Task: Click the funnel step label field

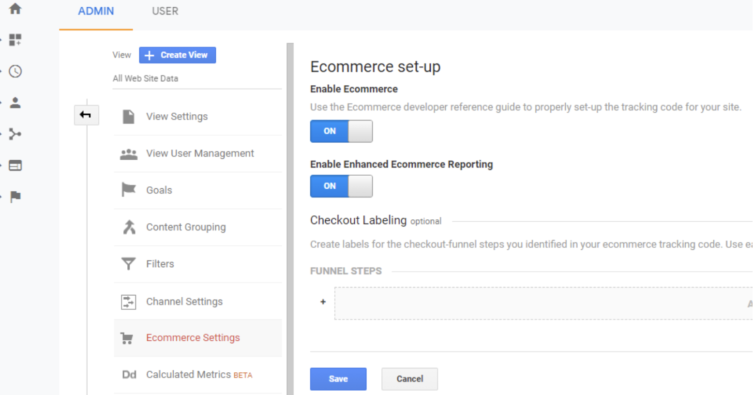Action: point(542,304)
